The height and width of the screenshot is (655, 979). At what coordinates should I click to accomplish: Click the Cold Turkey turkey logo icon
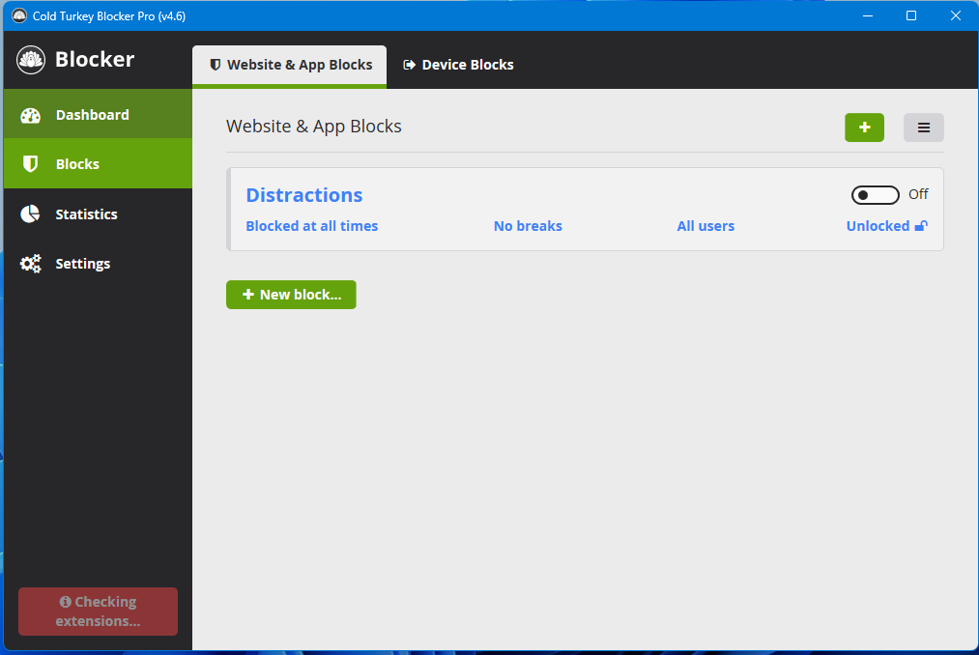point(31,60)
